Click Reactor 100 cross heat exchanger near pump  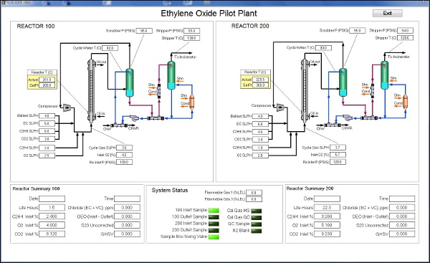click(156, 118)
